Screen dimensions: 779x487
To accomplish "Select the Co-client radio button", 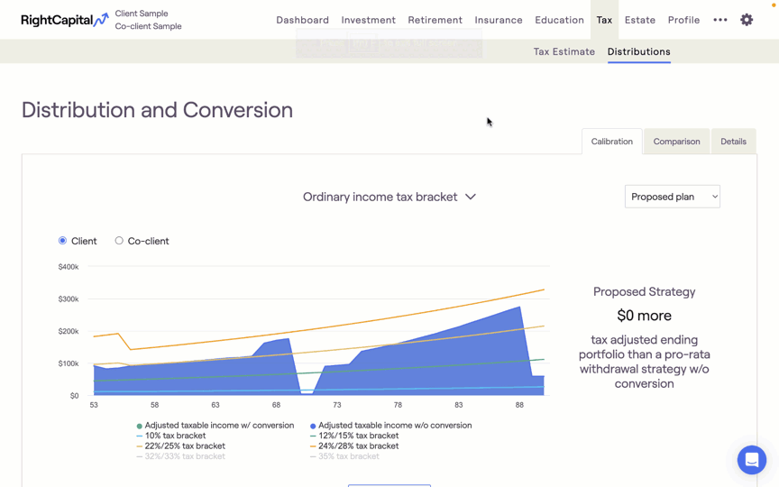I will coord(119,241).
